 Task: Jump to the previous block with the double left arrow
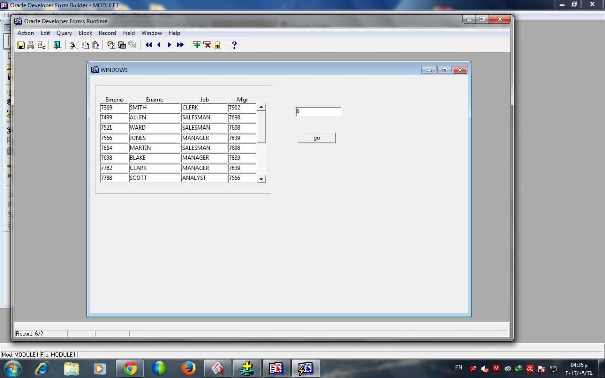pyautogui.click(x=149, y=45)
